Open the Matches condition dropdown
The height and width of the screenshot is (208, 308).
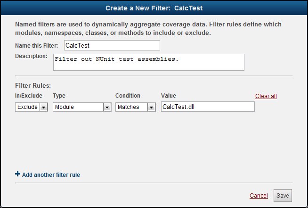[x=135, y=107]
